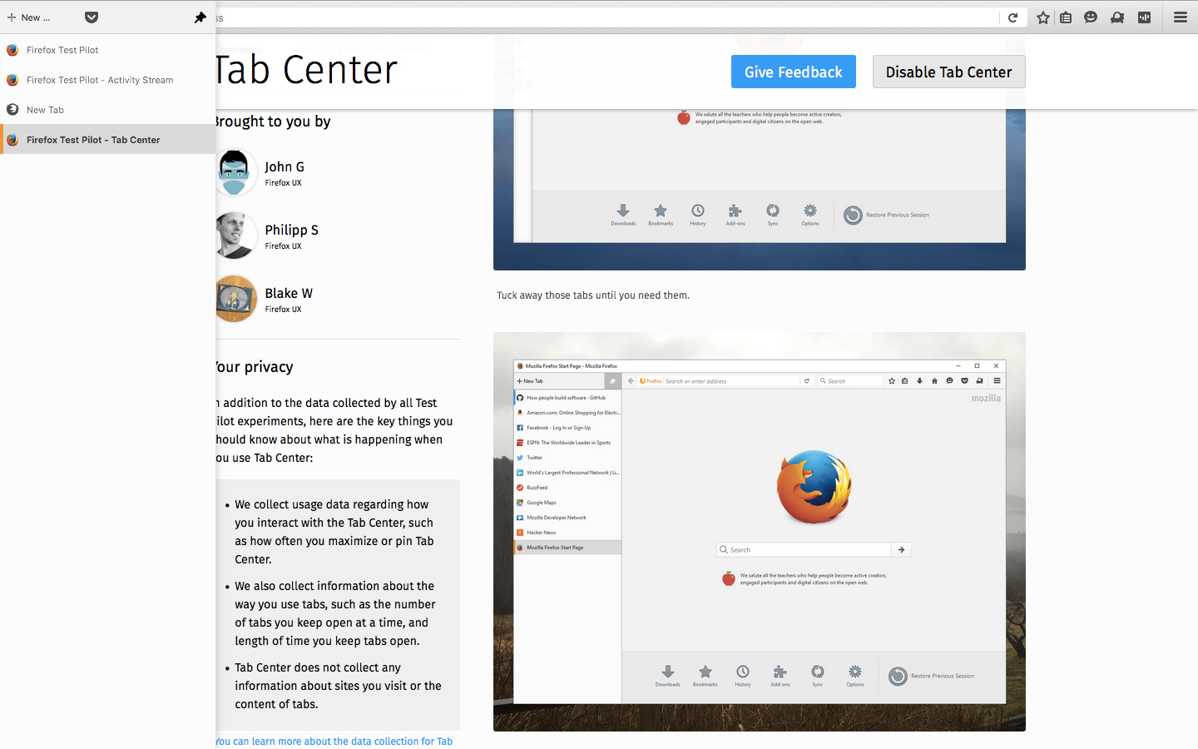
Task: Open the Test Pilot toolbar icon
Action: 1117,17
